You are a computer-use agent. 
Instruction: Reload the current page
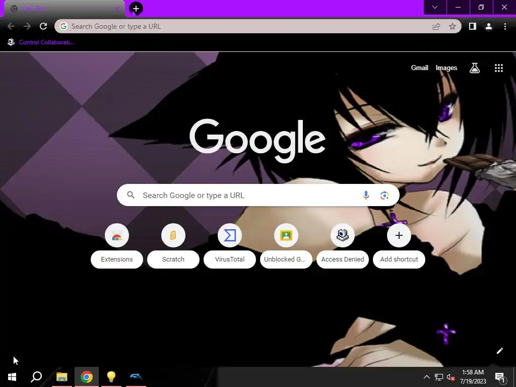click(43, 26)
